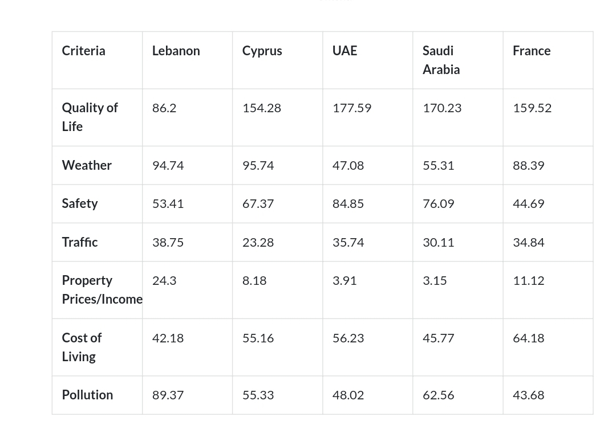Select the Traffic row label

pyautogui.click(x=80, y=242)
